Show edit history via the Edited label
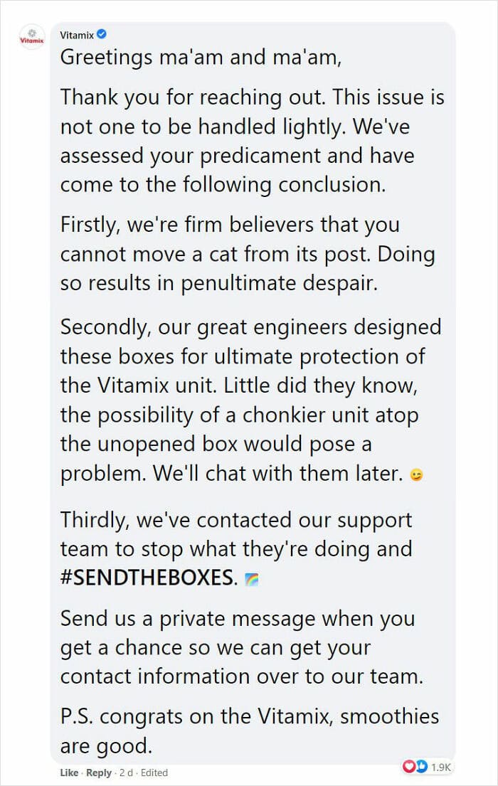This screenshot has height=786, width=498. click(154, 772)
